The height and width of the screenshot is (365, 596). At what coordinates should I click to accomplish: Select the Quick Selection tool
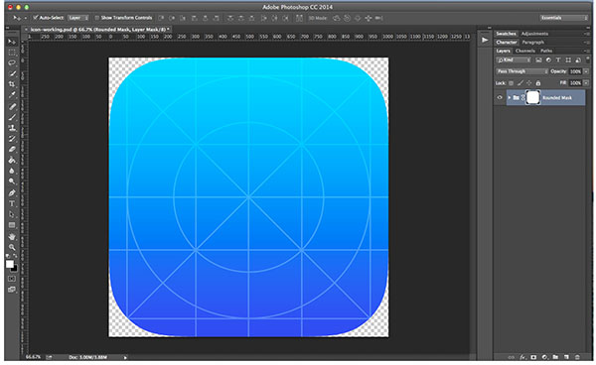12,73
